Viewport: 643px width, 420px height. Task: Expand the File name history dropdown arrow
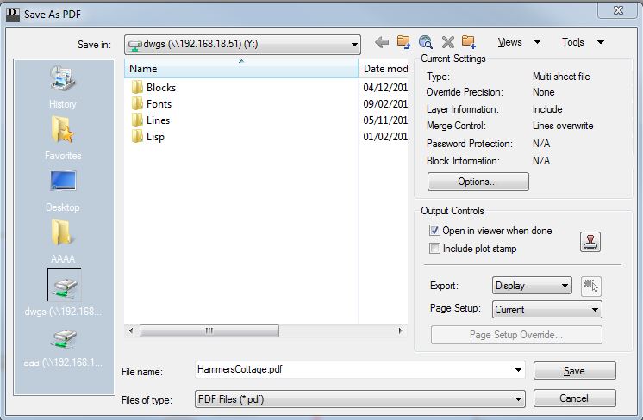pyautogui.click(x=518, y=370)
